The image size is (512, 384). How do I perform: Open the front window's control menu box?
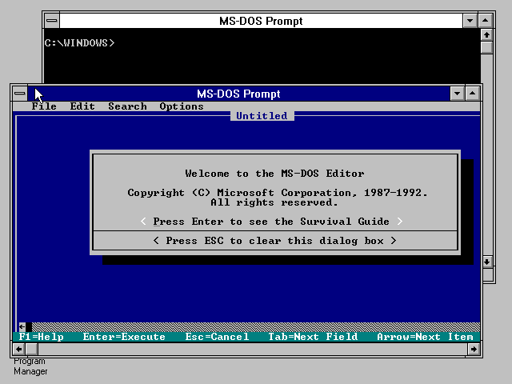coord(20,94)
